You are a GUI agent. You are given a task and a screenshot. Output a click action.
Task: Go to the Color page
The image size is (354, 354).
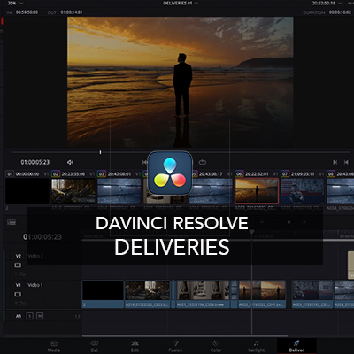(216, 346)
